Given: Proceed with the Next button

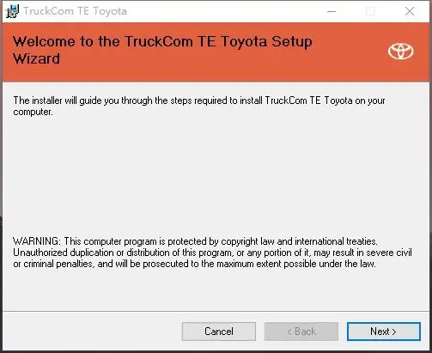Looking at the screenshot, I should [384, 332].
